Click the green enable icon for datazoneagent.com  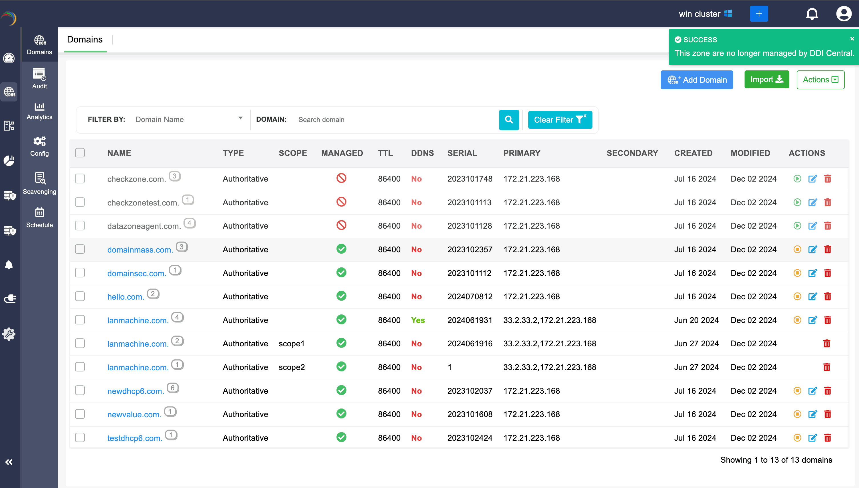[x=797, y=226]
